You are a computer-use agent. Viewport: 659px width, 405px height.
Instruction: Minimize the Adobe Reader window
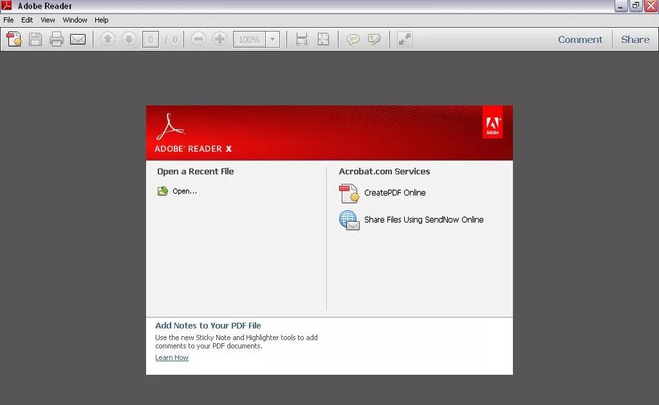click(x=621, y=6)
